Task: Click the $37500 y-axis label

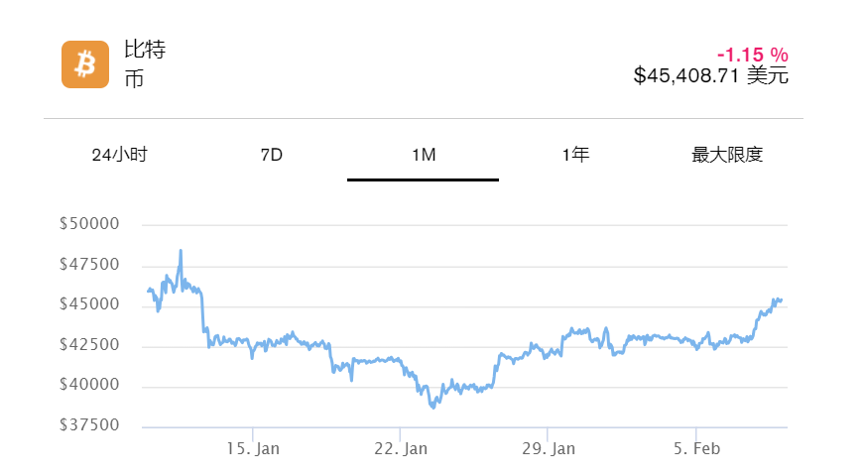Action: pyautogui.click(x=89, y=426)
